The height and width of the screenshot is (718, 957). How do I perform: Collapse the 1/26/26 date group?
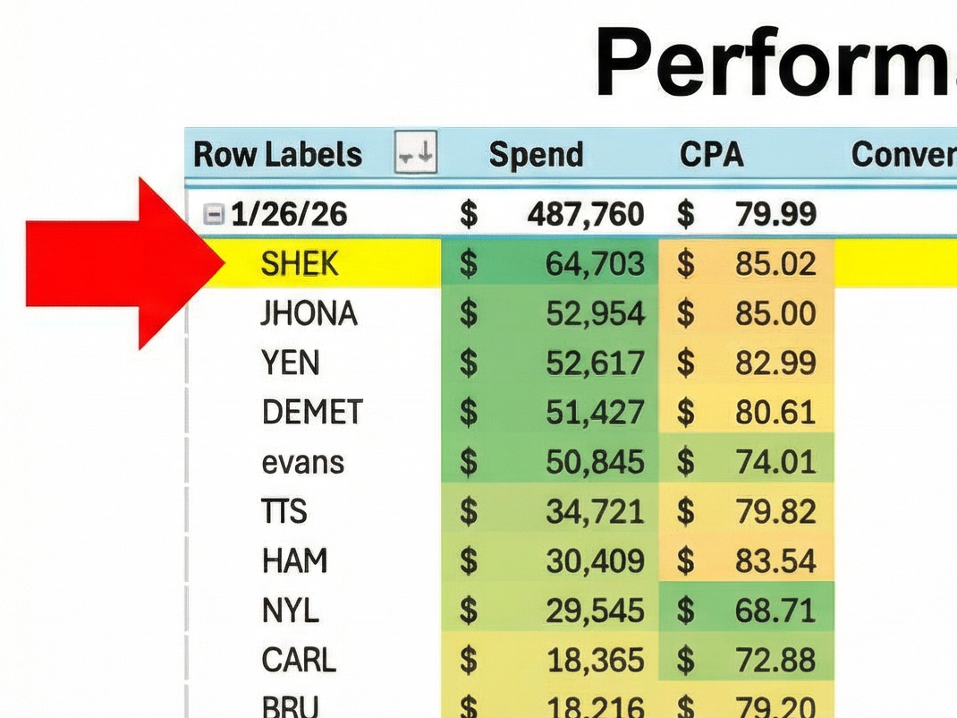click(x=214, y=214)
